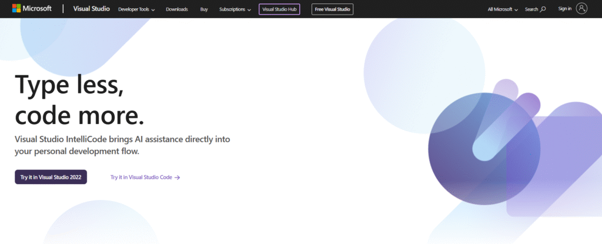Open the Downloads page
This screenshot has height=244, width=602.
[x=176, y=9]
